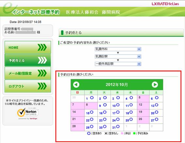The width and height of the screenshot is (185, 143).
Task: Book the circle on October 31
Action: (x=118, y=126)
